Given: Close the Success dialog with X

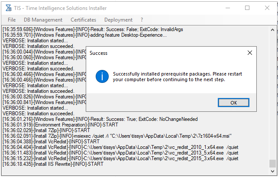Looking at the screenshot, I should pos(250,53).
